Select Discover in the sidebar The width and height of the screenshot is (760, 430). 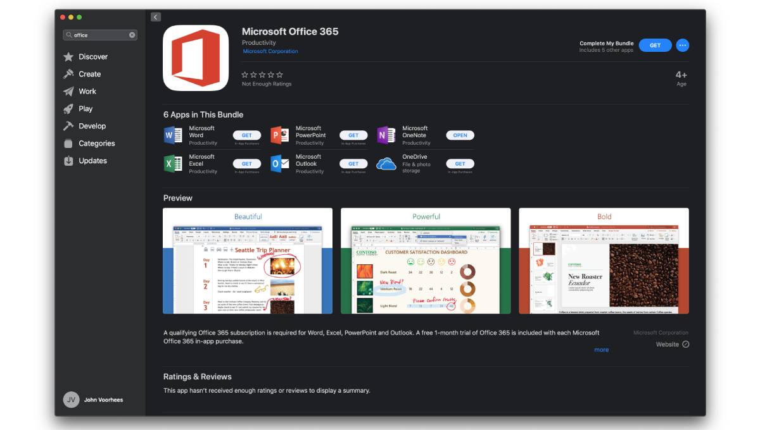pos(92,56)
